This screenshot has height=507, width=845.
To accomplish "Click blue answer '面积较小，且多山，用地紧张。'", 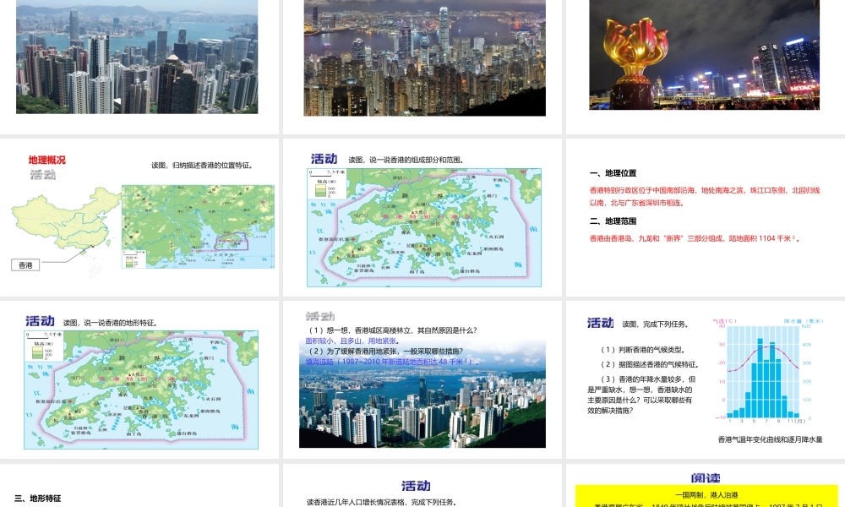I will (353, 341).
